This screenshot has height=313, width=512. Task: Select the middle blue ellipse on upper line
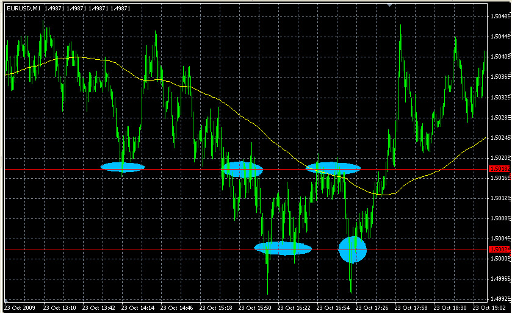point(242,169)
